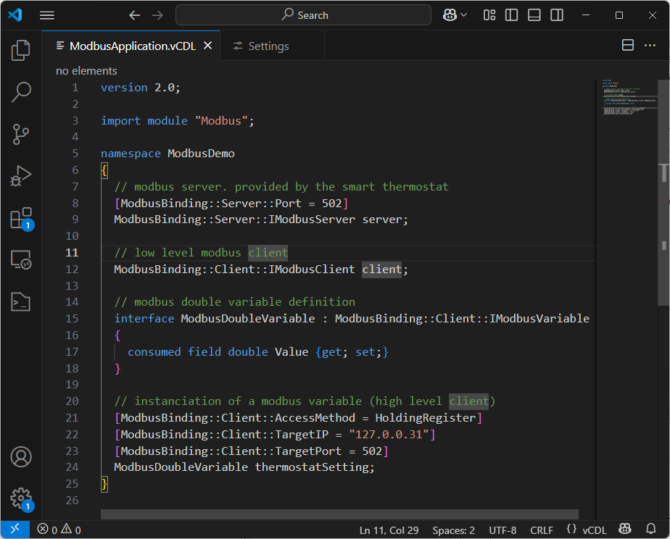Open the Copilot chat icon in title bar
The image size is (670, 539).
(450, 15)
